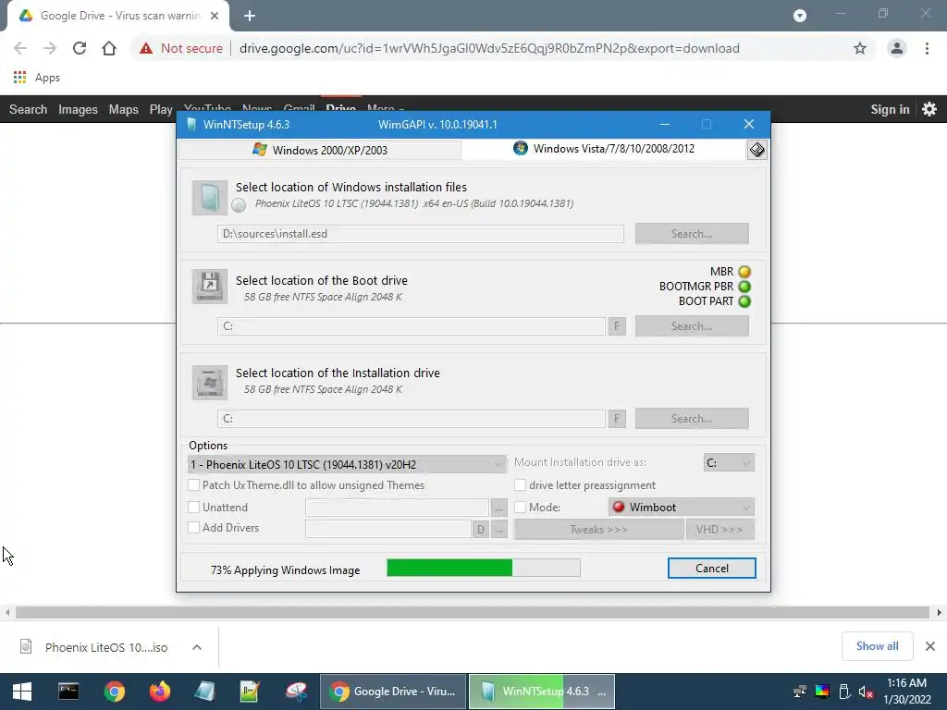Click the Windows installation files source icon

[x=210, y=198]
